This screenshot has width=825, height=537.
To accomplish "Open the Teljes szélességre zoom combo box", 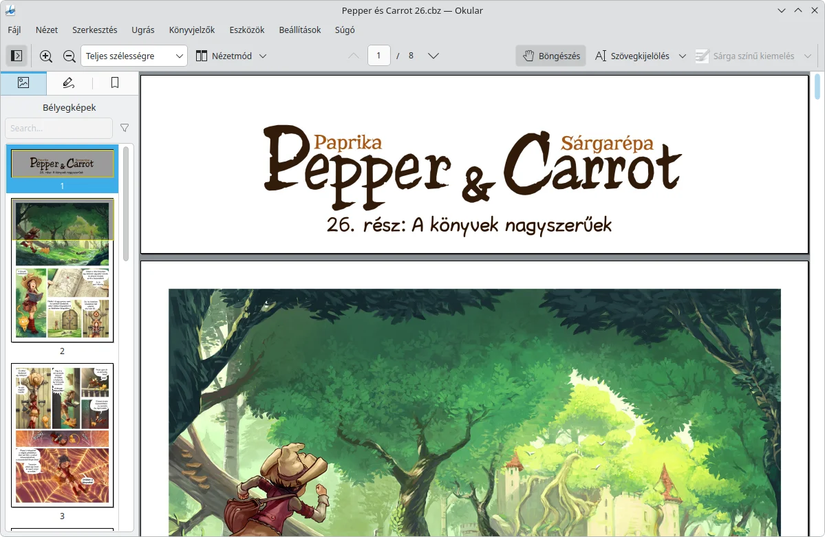I will pyautogui.click(x=134, y=56).
